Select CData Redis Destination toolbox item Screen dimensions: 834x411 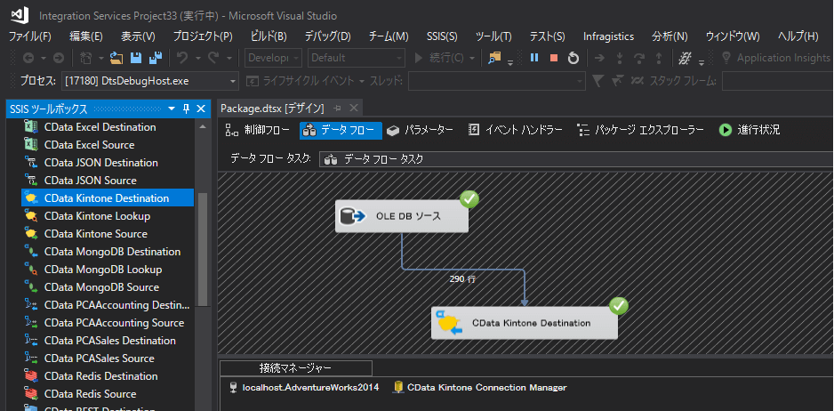101,376
